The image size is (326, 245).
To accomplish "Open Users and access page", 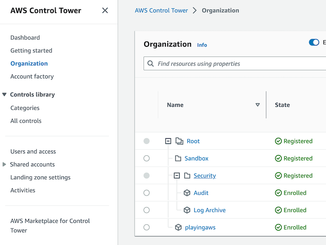I will tap(33, 151).
